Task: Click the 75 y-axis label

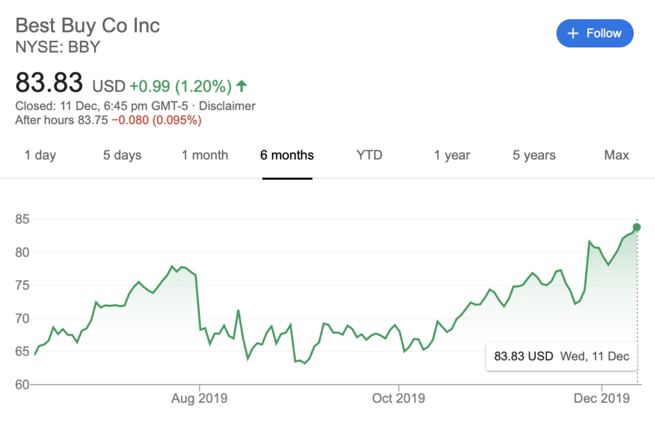Action: [x=22, y=286]
